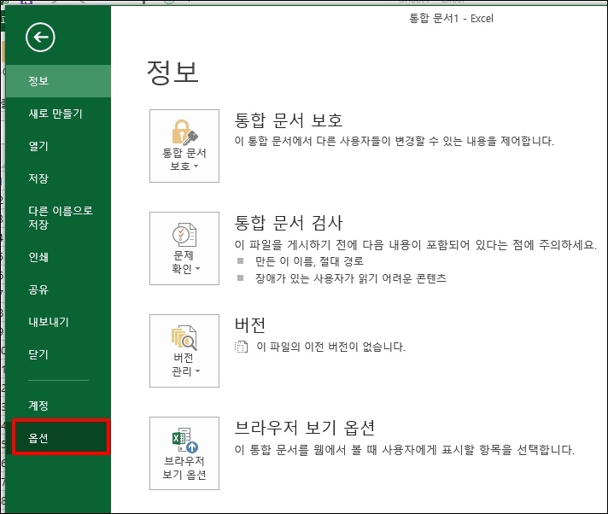Image resolution: width=608 pixels, height=514 pixels.
Task: Select 정보 in the sidebar
Action: (x=58, y=81)
